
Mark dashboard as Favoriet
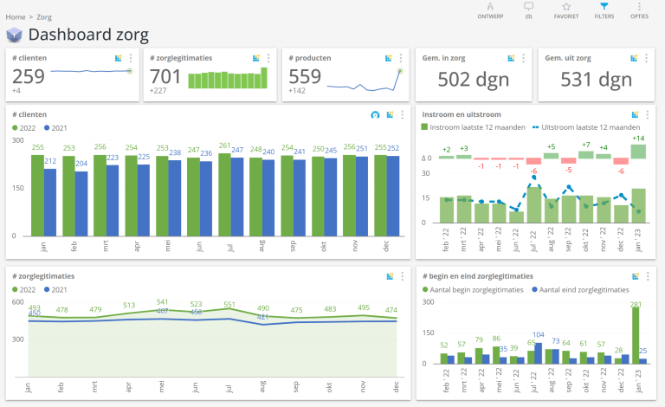point(566,10)
